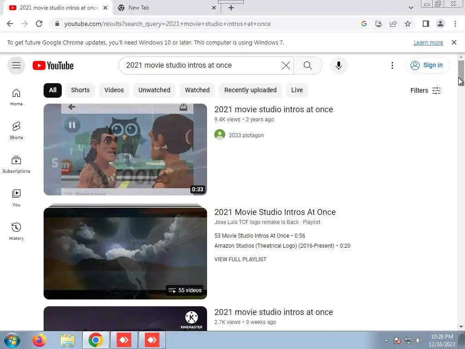Click the browser address bar URL

(168, 24)
